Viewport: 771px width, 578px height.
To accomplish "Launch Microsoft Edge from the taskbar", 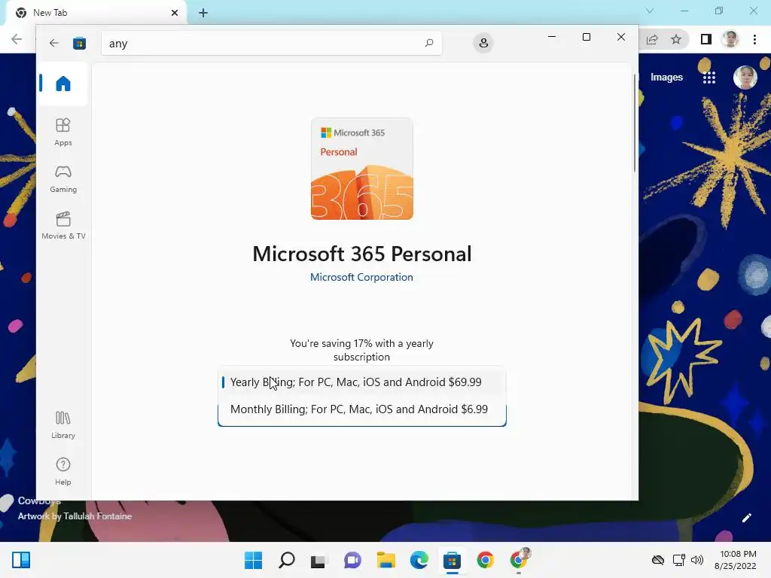I will (x=419, y=560).
